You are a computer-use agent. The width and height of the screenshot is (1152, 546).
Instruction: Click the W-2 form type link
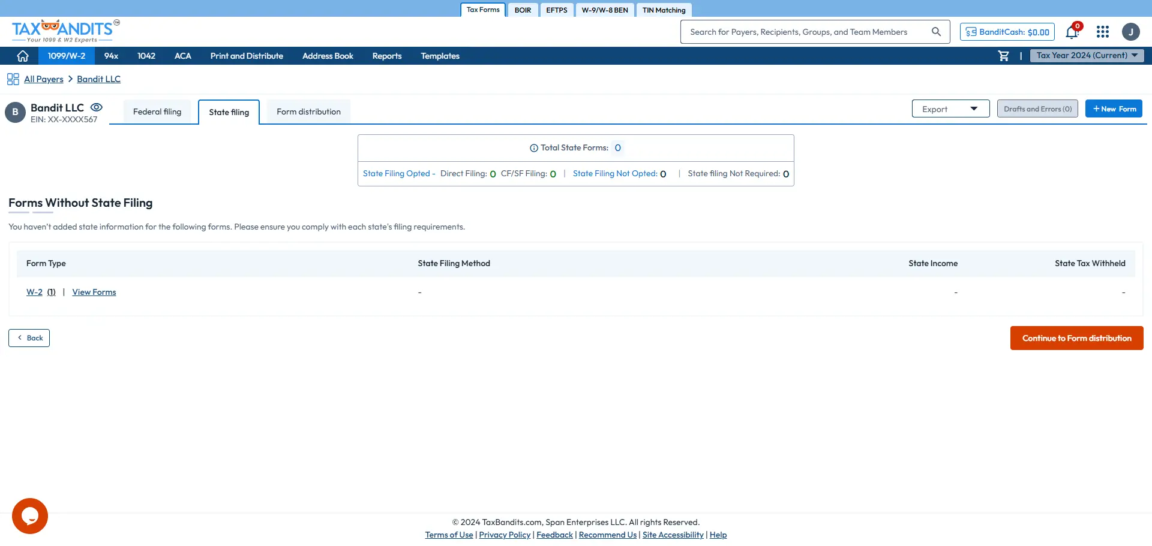click(34, 292)
